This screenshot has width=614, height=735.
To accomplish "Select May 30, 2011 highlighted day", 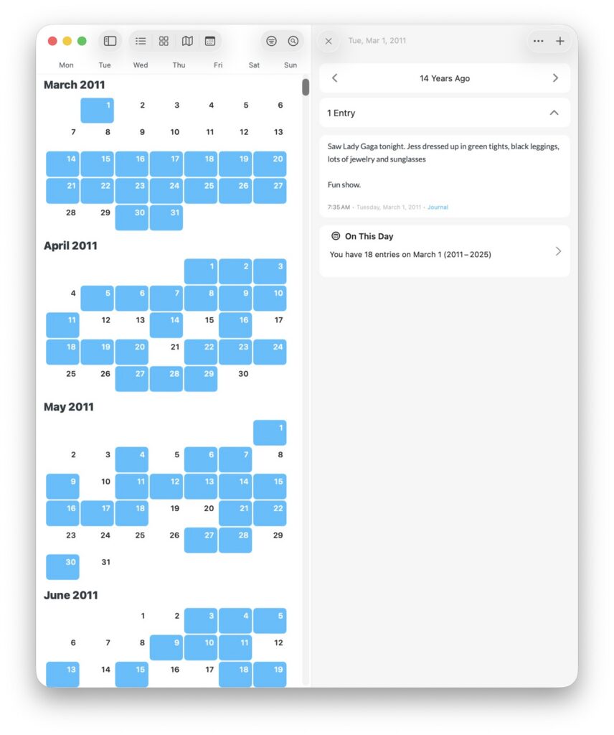I will (63, 567).
